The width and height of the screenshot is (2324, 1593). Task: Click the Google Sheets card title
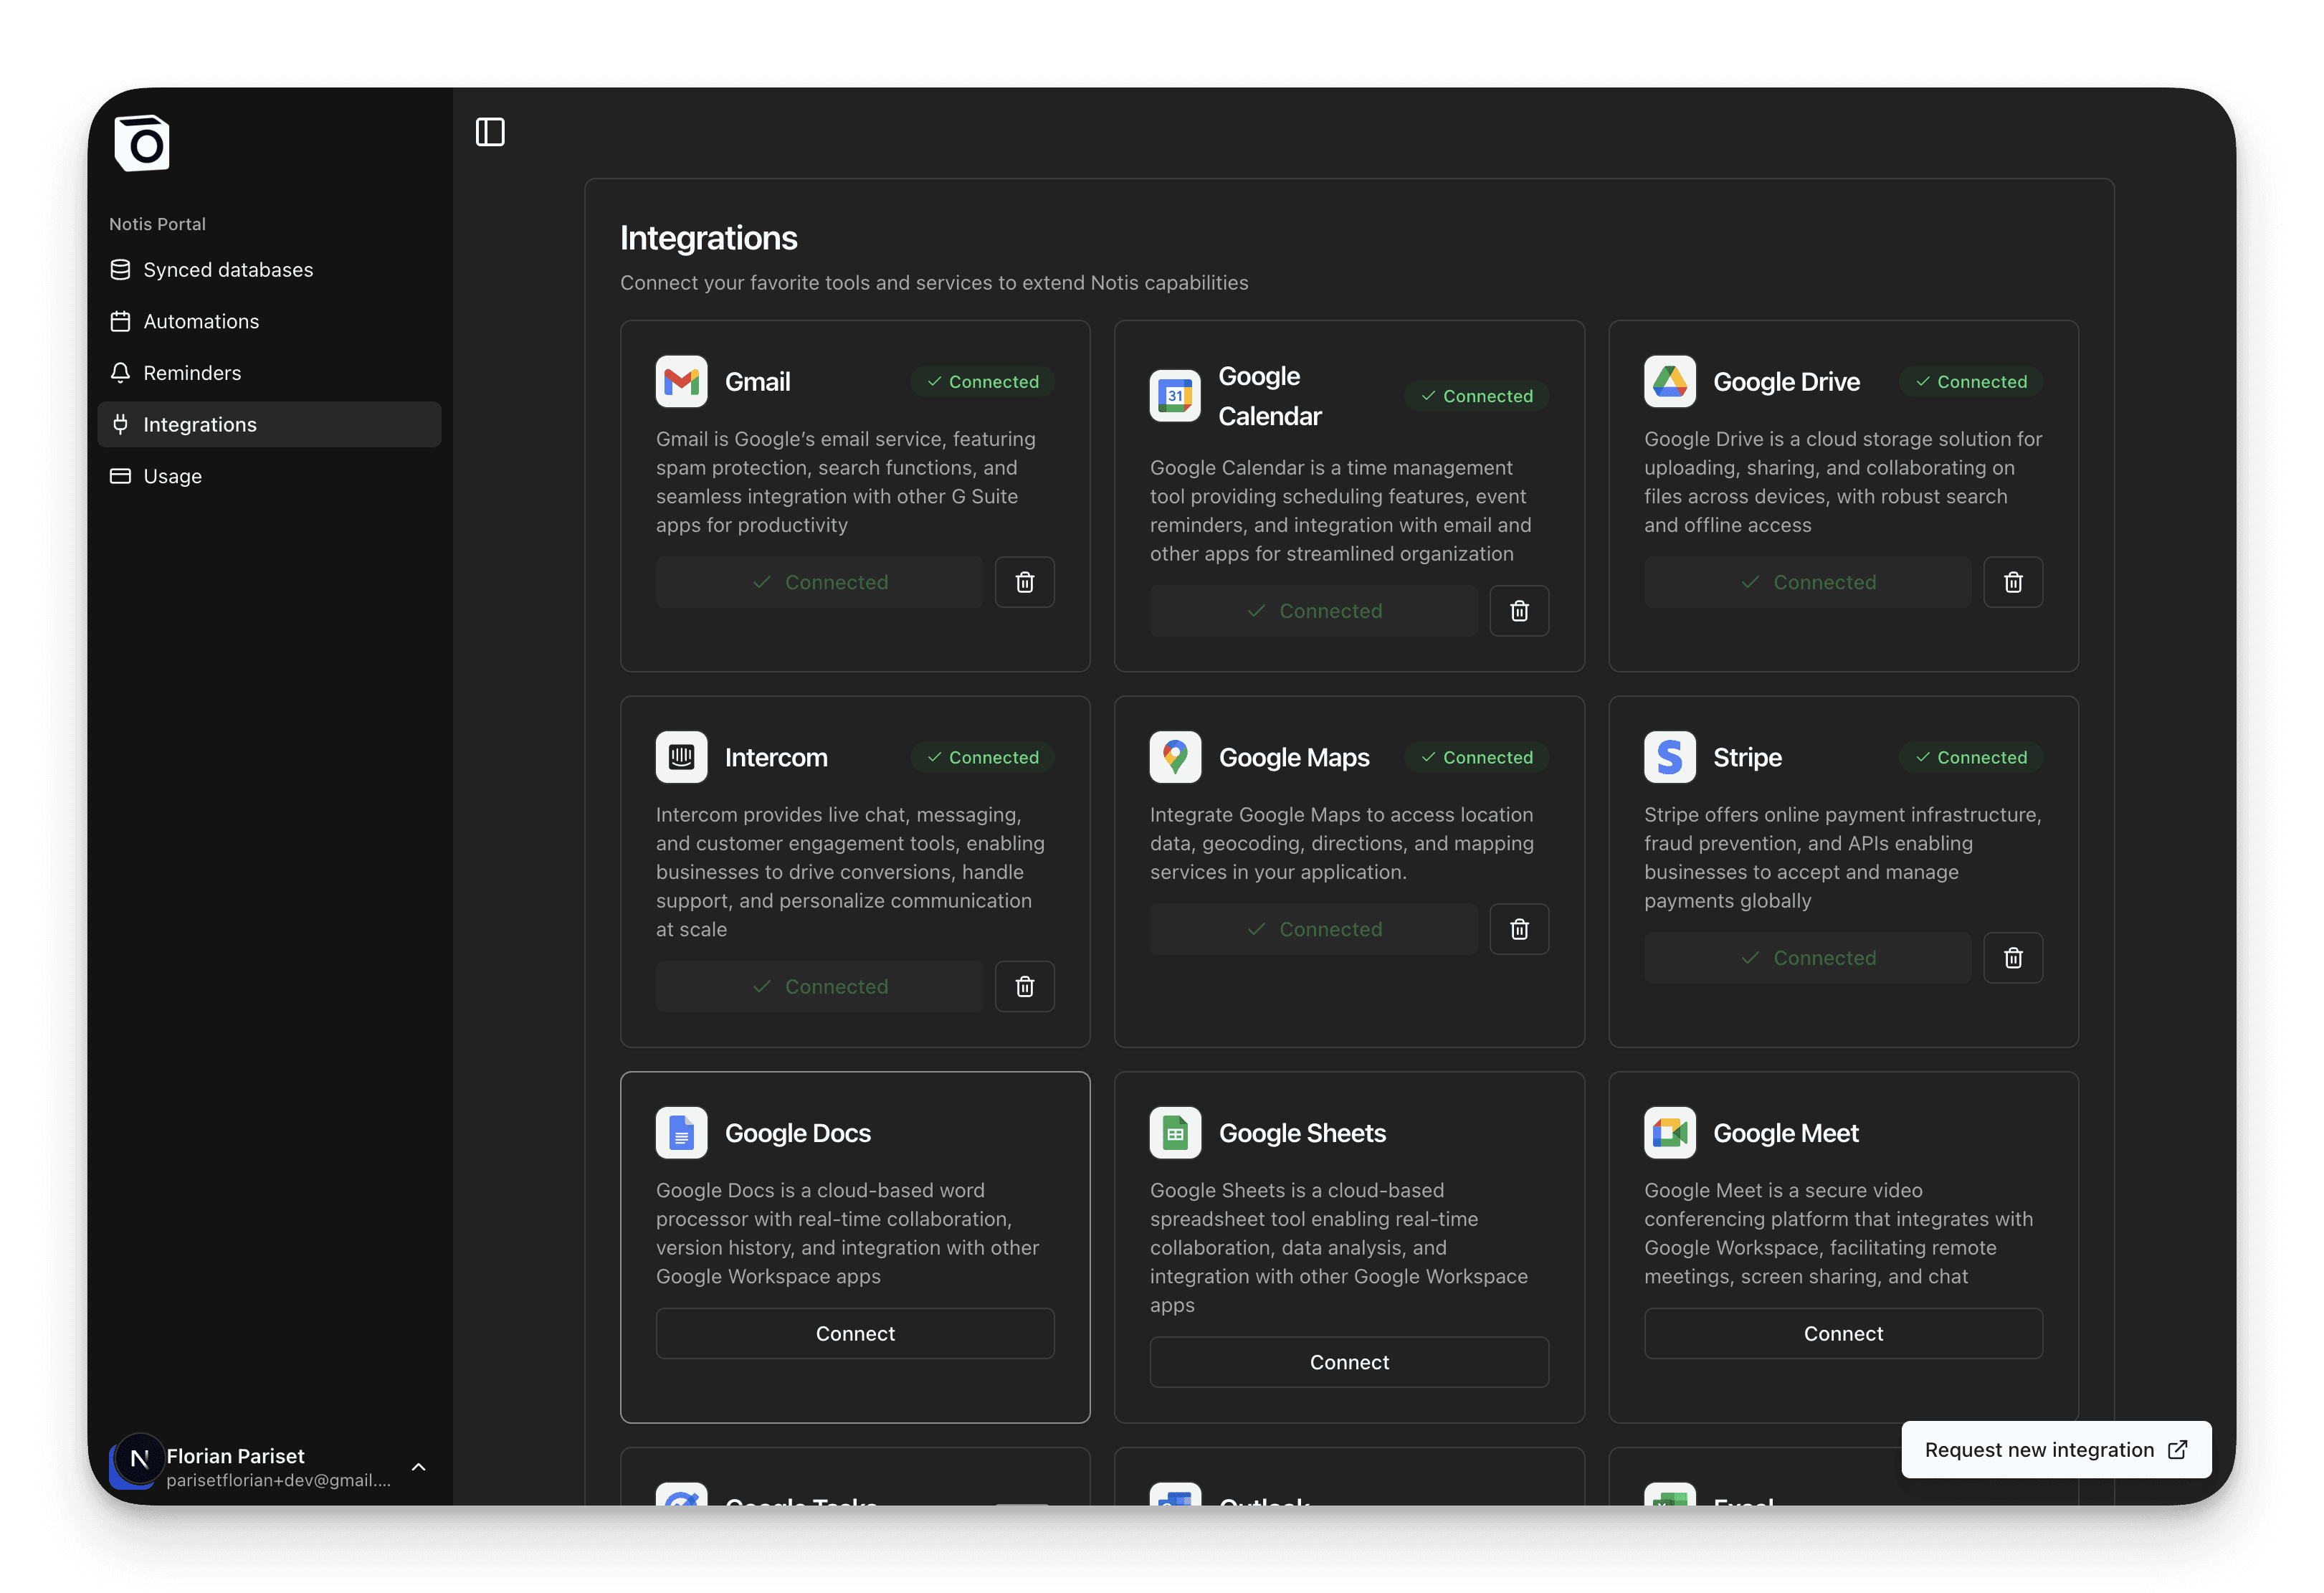pyautogui.click(x=1302, y=1133)
